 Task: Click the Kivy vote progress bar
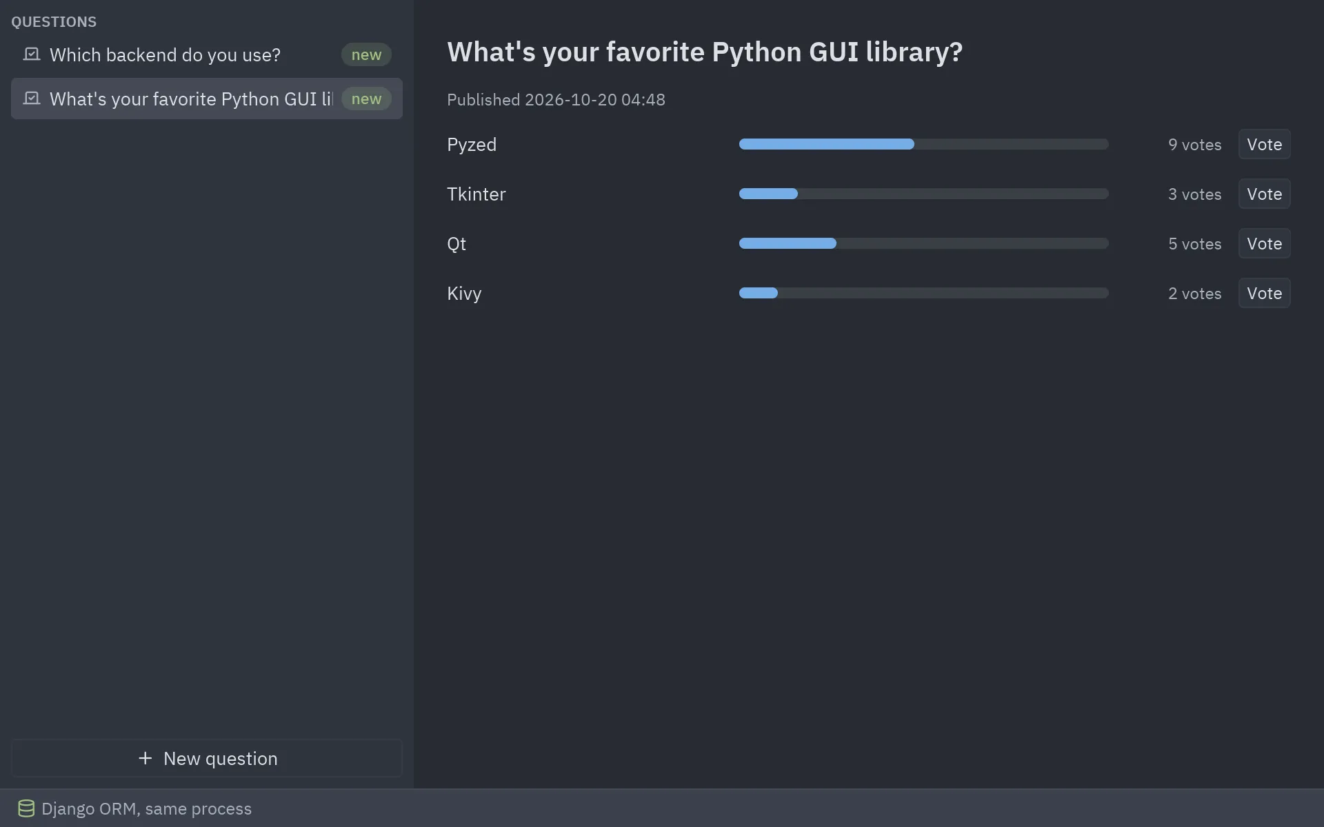coord(924,293)
